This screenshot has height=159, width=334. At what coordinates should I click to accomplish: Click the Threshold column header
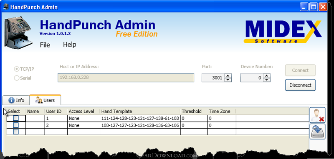[194, 112]
